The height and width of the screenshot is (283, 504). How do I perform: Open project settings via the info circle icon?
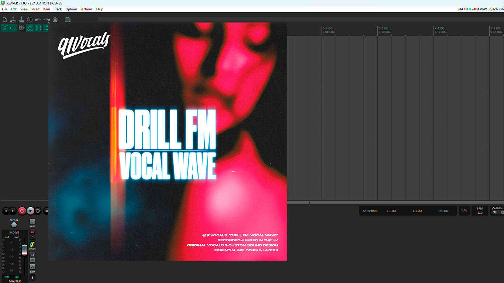pyautogui.click(x=30, y=20)
